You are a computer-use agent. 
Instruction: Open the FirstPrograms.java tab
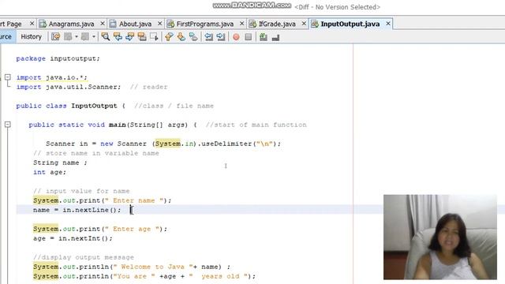coord(205,24)
